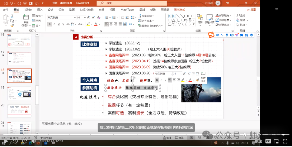
Task: Click the Text Shadow S icon
Action: click(x=63, y=24)
